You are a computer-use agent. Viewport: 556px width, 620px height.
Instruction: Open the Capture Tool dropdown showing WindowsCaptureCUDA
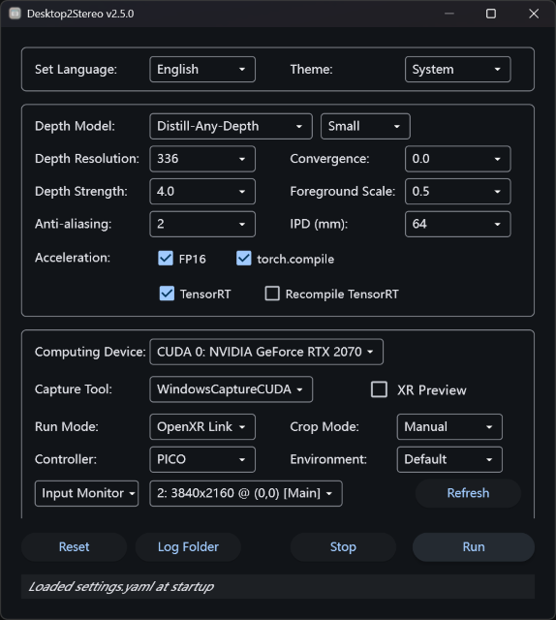pos(231,389)
